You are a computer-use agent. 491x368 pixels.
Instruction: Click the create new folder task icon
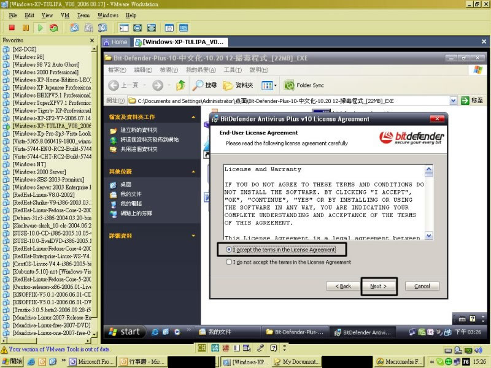[114, 130]
